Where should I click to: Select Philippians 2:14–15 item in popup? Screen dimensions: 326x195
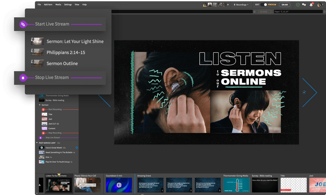pos(66,52)
